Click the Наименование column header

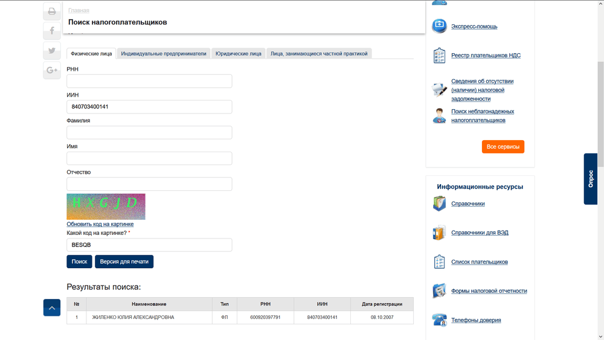[x=149, y=304]
